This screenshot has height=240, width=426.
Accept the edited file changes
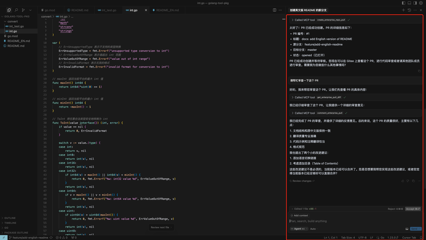pos(413,209)
